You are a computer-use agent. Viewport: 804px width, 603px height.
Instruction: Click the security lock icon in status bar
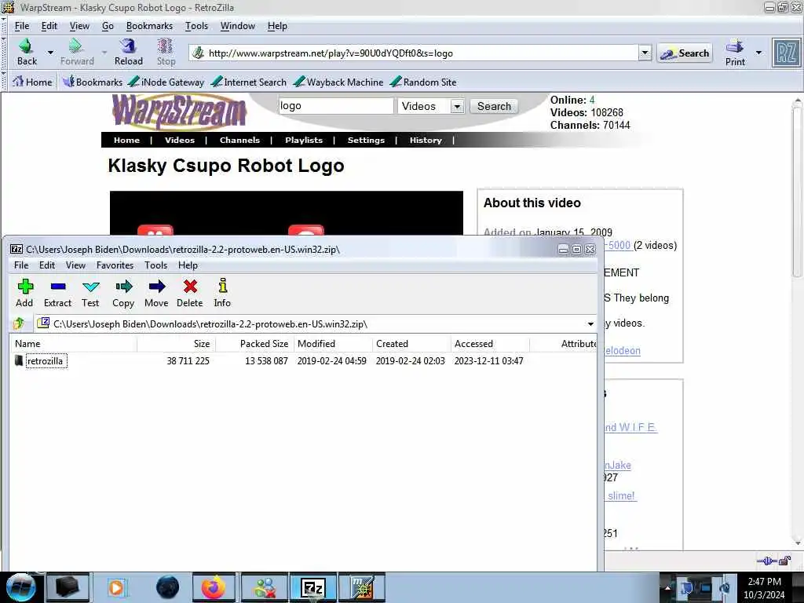(x=784, y=561)
